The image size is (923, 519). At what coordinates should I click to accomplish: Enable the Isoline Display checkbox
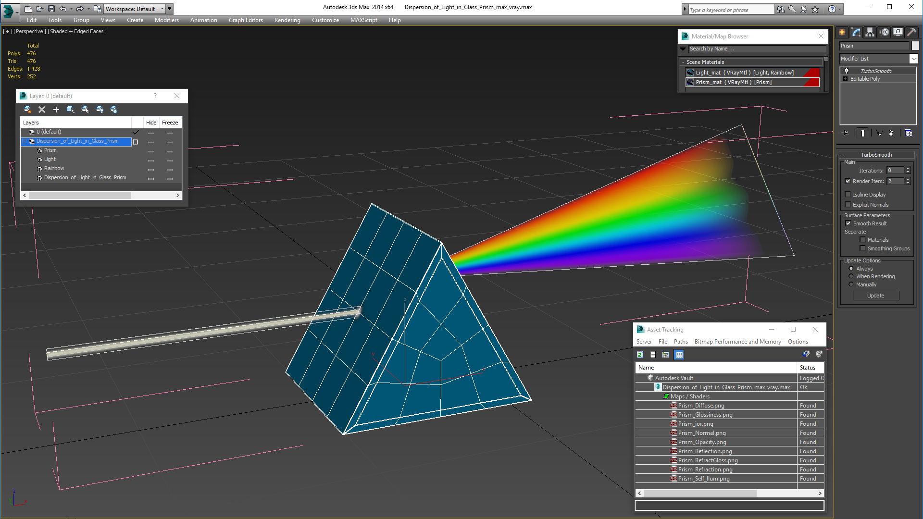848,195
